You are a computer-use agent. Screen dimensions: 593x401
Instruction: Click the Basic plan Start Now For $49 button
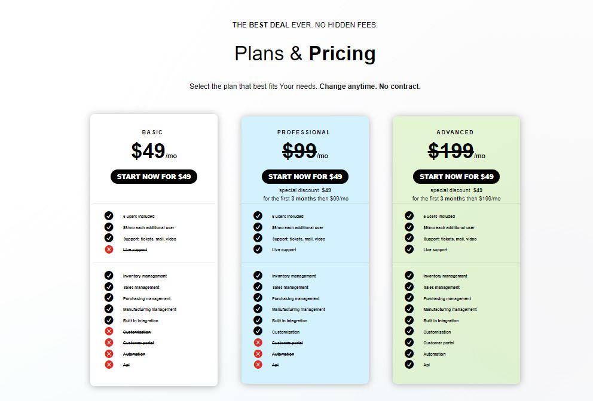pyautogui.click(x=154, y=177)
